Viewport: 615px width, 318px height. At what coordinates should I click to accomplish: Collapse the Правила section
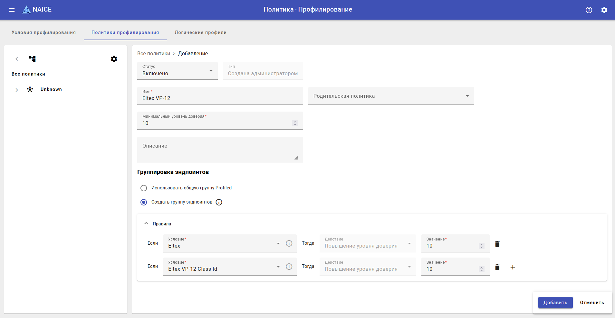146,223
